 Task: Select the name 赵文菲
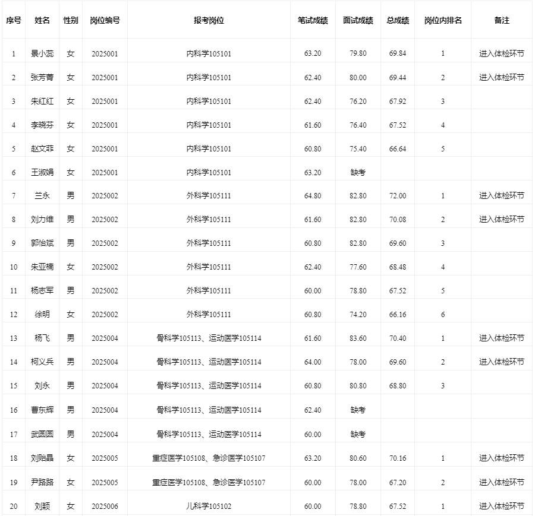point(42,148)
